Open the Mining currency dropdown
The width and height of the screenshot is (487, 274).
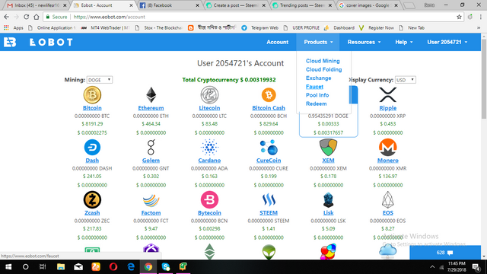coord(100,80)
